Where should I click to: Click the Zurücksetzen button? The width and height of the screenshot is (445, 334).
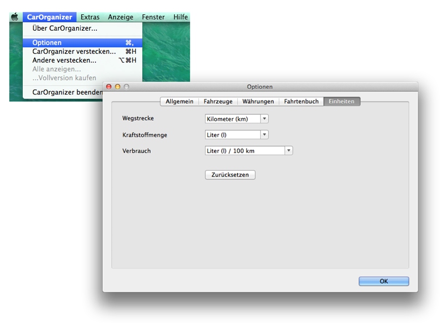230,175
